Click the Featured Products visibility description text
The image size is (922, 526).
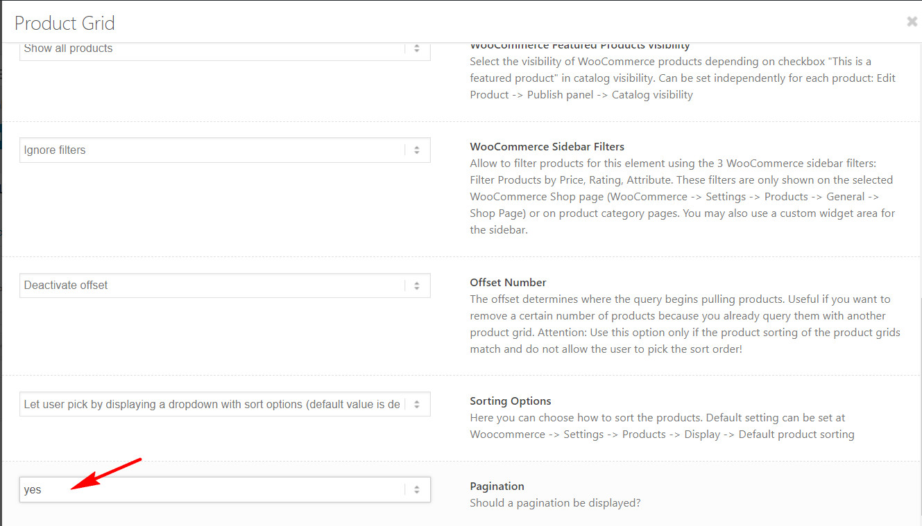683,78
